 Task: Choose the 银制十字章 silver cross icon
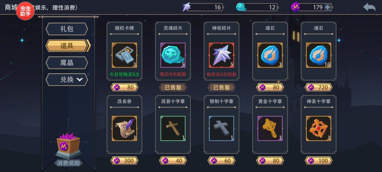tap(221, 128)
